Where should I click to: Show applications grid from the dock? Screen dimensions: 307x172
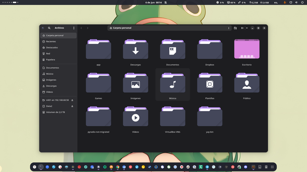[272, 167]
